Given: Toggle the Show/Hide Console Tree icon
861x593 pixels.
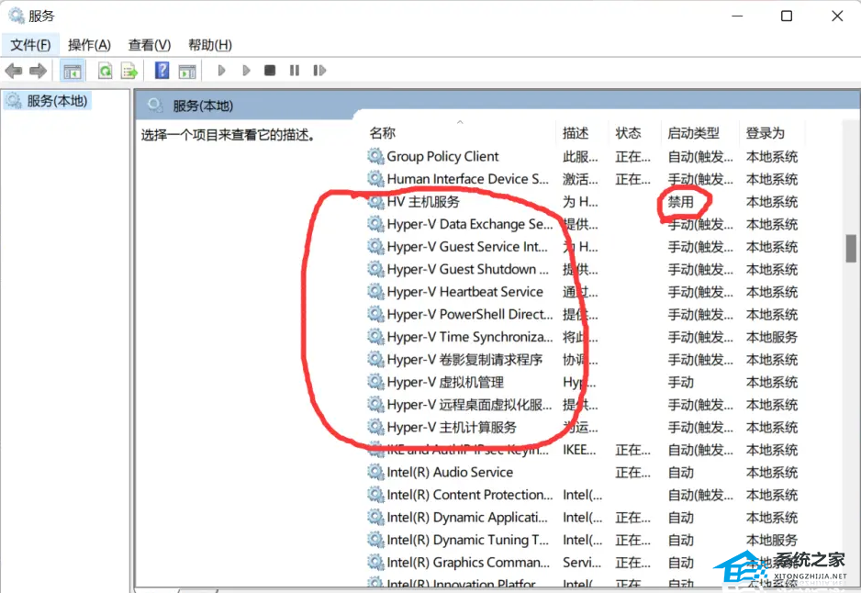Looking at the screenshot, I should tap(72, 71).
